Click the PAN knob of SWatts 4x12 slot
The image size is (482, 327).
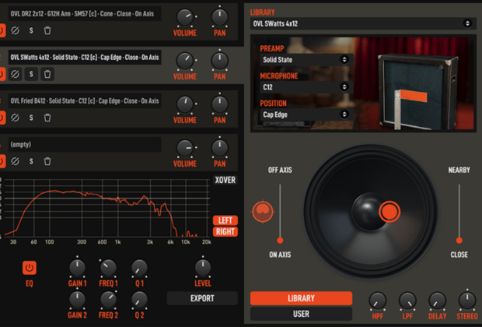click(219, 61)
